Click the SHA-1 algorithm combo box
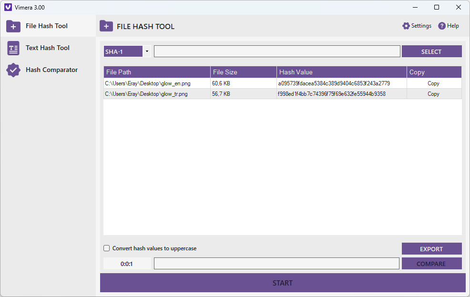The image size is (470, 297). coord(127,51)
